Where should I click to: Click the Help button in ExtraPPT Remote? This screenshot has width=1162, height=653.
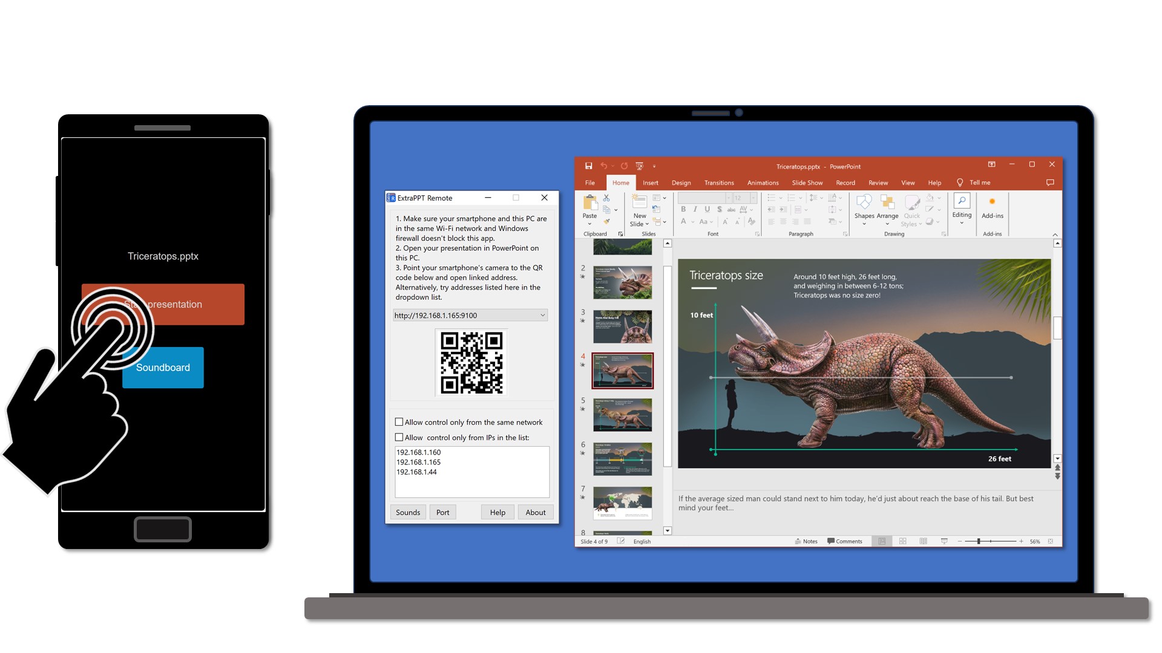497,512
